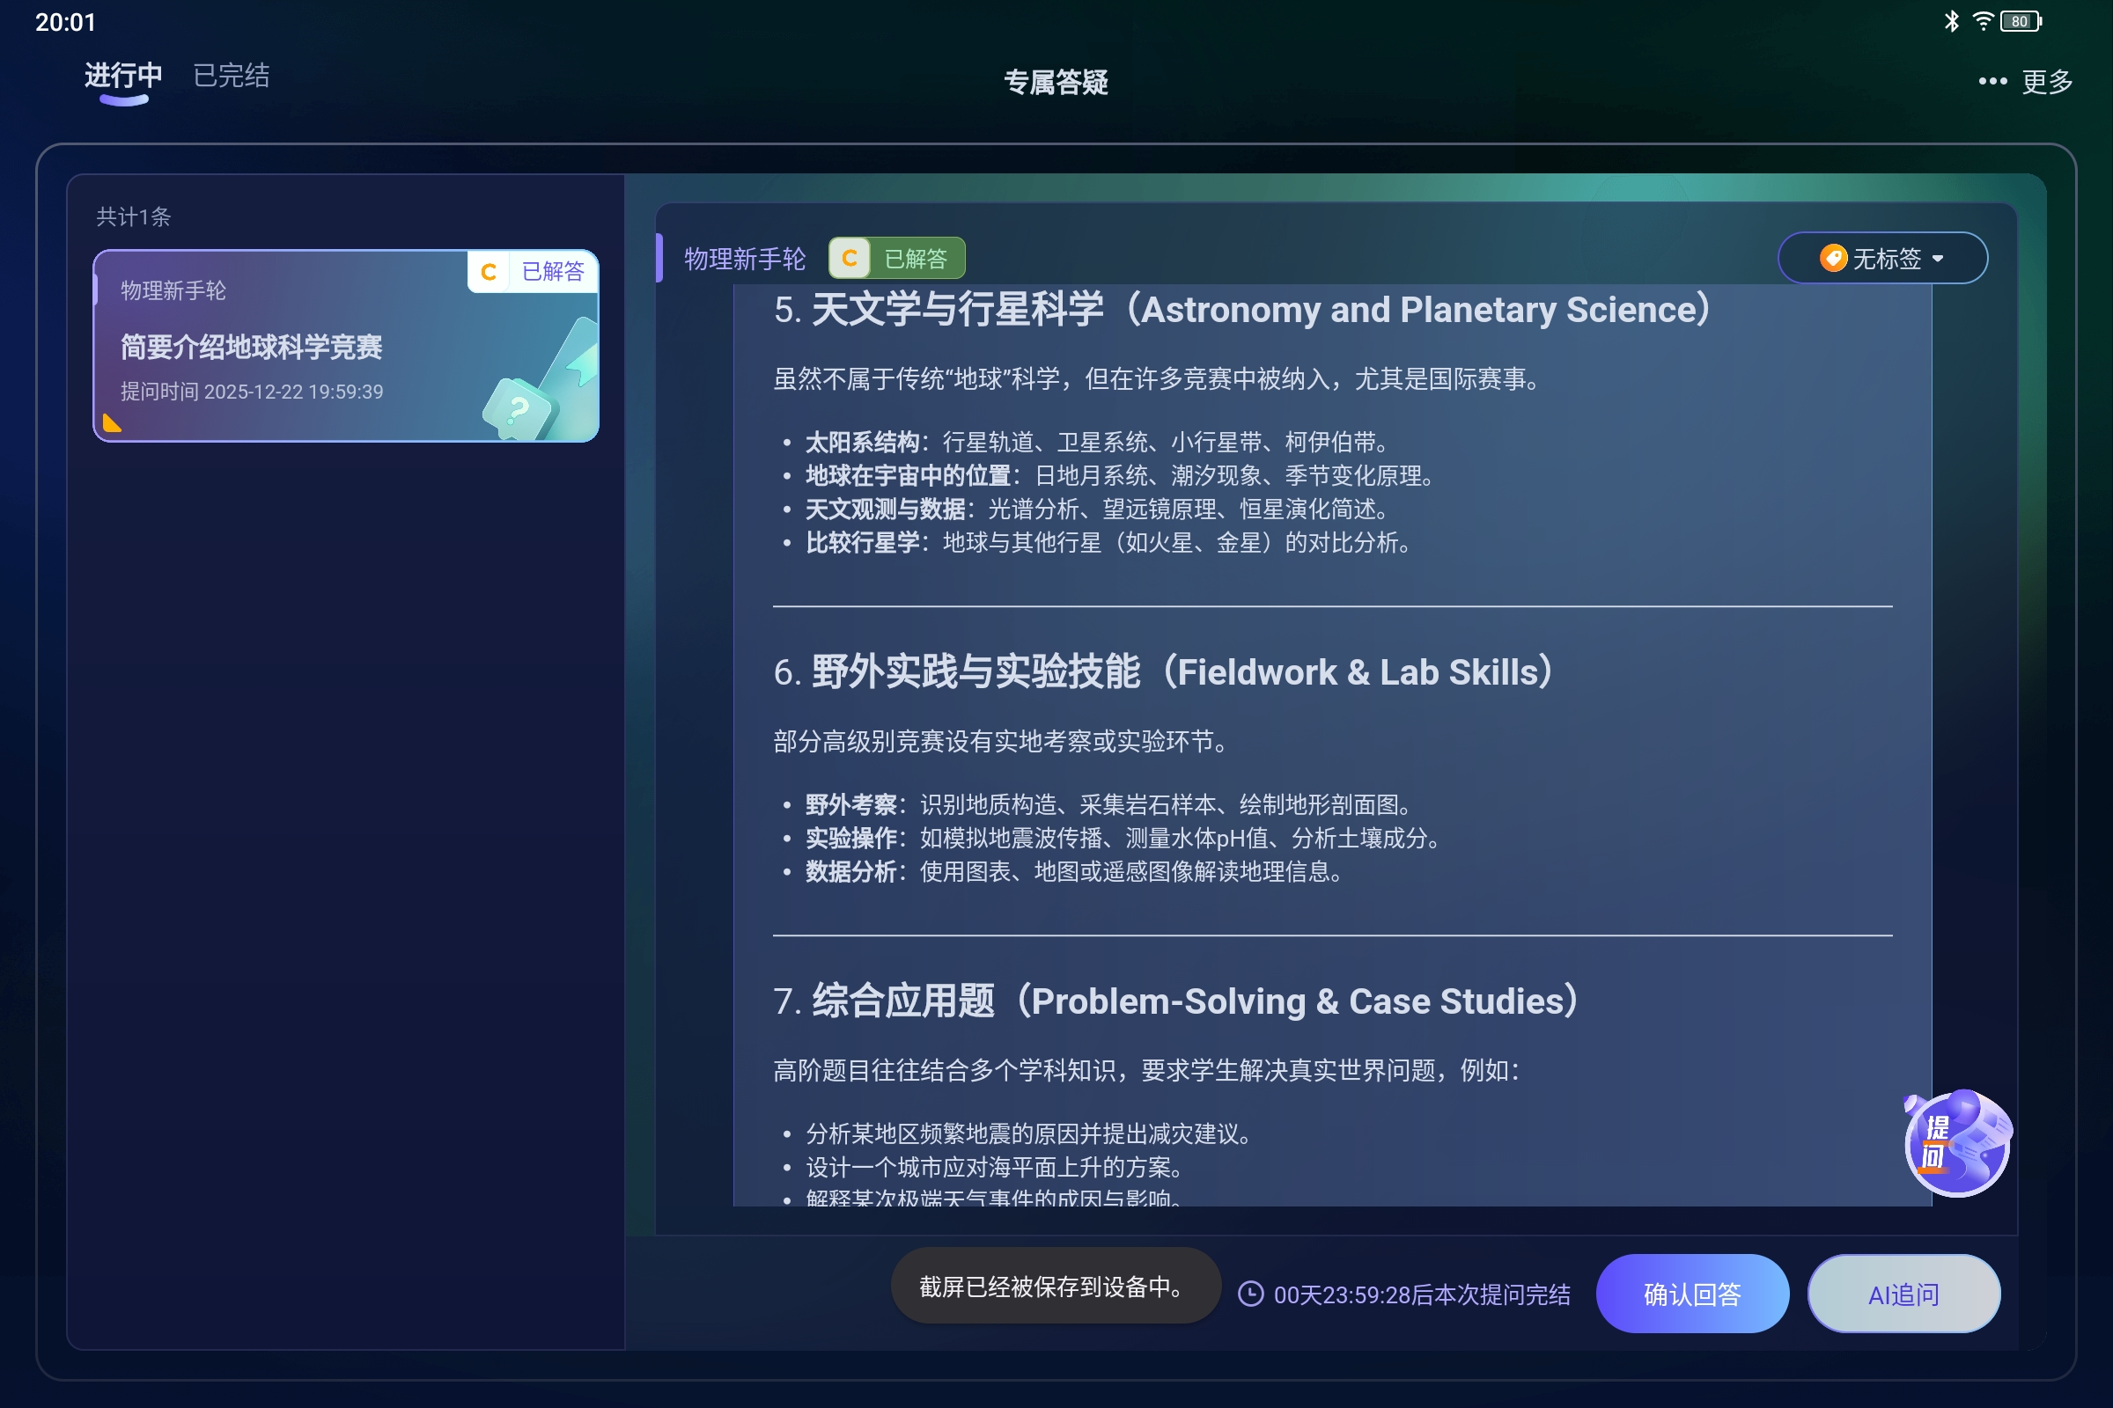This screenshot has height=1408, width=2113.
Task: Click the coin C icon on 已解答 badge
Action: (x=848, y=258)
